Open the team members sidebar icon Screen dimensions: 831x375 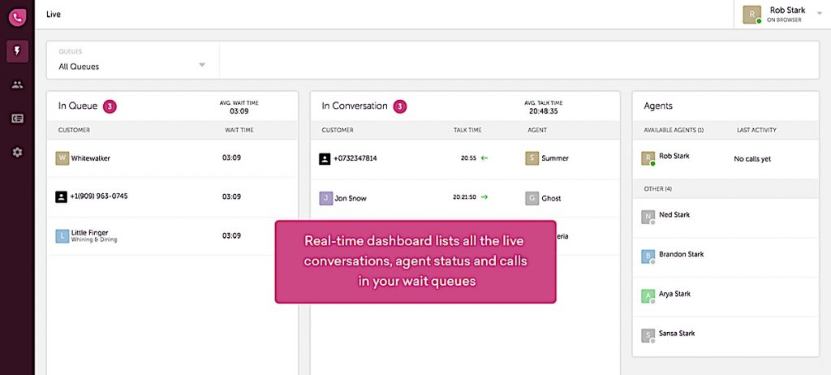(x=17, y=84)
